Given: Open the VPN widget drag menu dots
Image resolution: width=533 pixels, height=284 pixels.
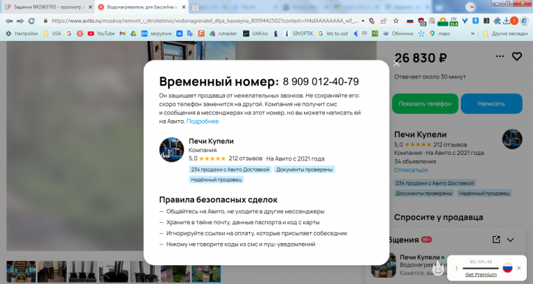Looking at the screenshot, I should (456, 268).
